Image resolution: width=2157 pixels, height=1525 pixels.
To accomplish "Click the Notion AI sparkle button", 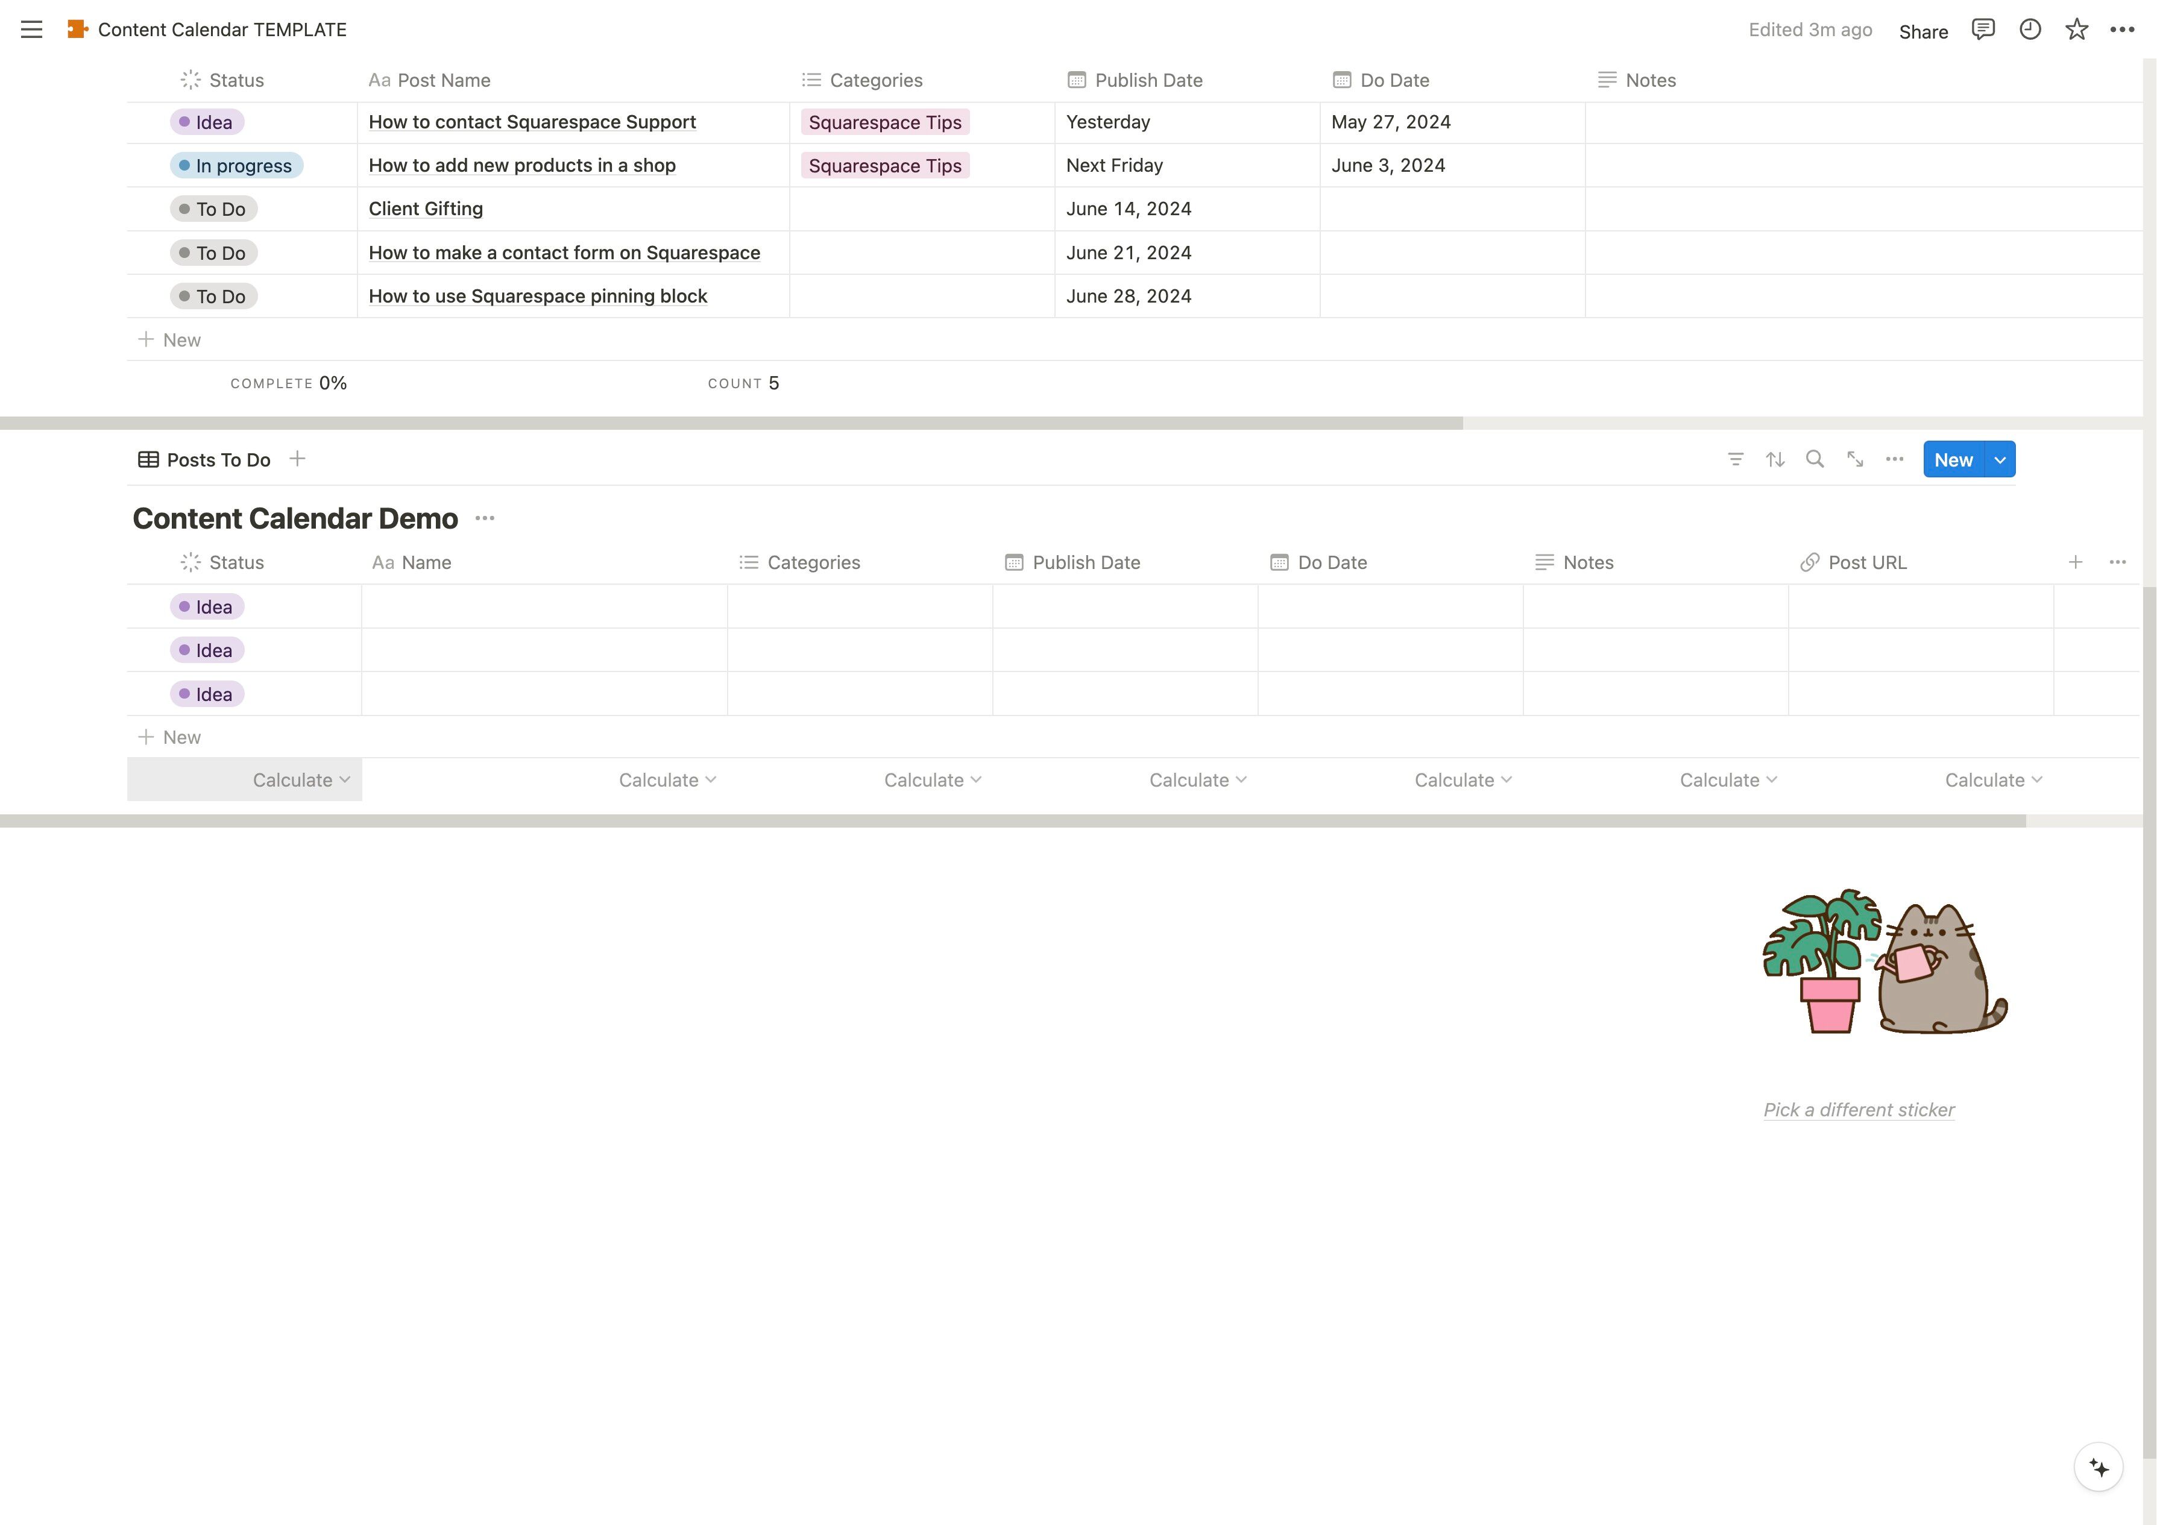I will coord(2098,1468).
